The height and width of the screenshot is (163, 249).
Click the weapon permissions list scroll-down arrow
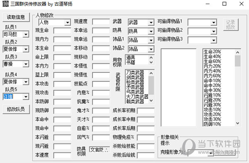tap(151, 101)
